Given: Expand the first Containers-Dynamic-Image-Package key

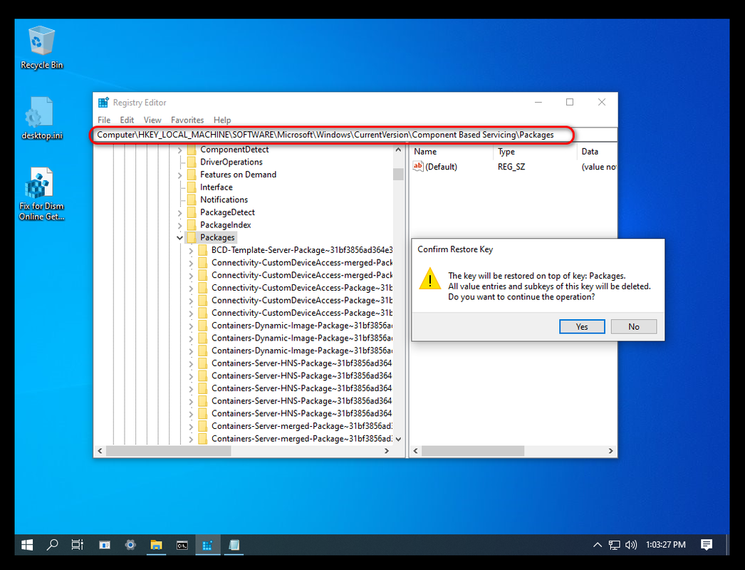Looking at the screenshot, I should tap(191, 326).
